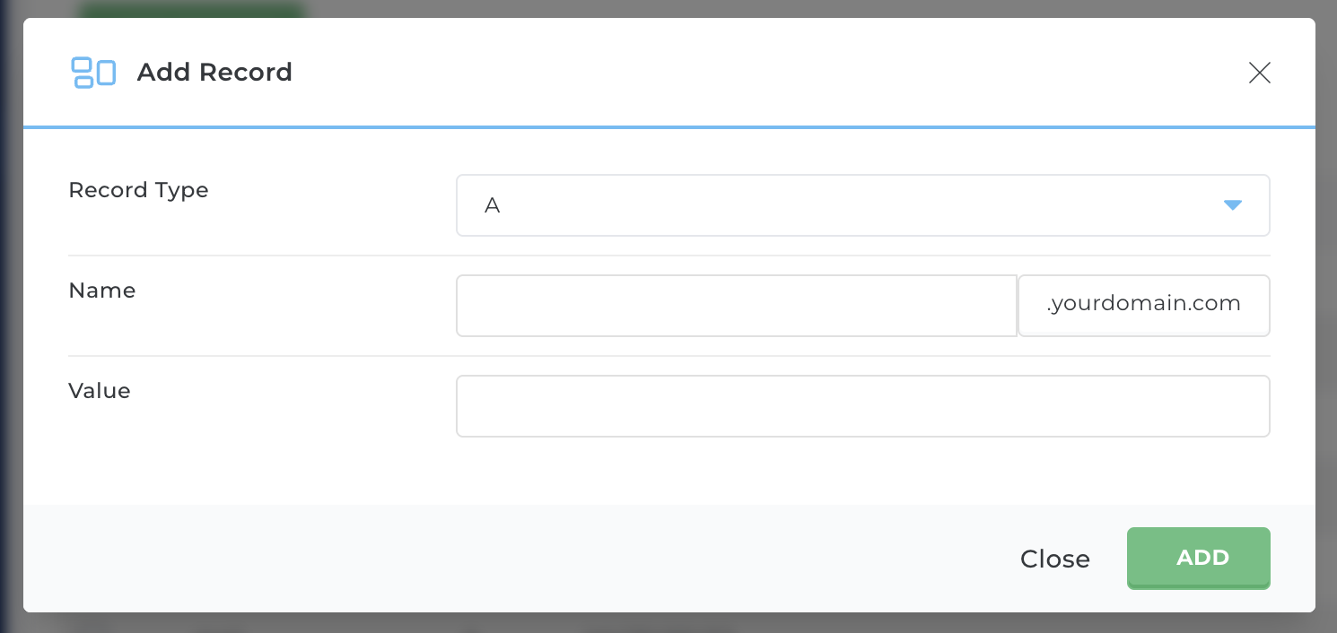Click the blurred green button behind the dialog
The width and height of the screenshot is (1337, 633).
(x=192, y=10)
